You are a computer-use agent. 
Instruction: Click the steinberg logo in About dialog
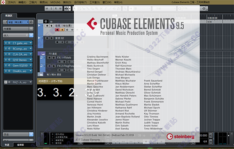coord(181,137)
